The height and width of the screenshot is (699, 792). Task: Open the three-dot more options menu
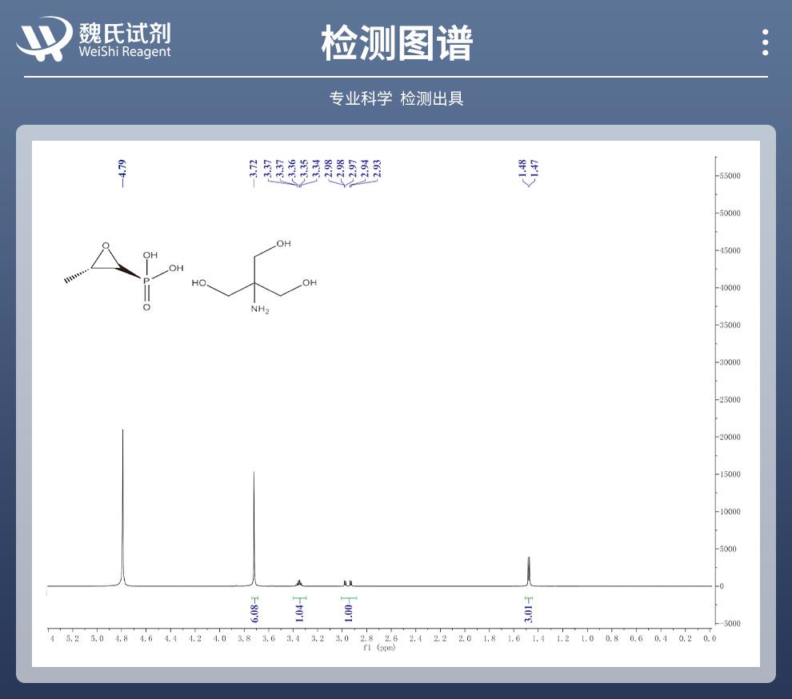coord(766,42)
